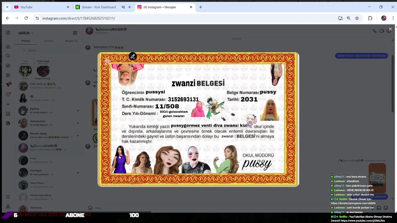This screenshot has width=397, height=223.
Task: Open the More hamburger menu
Action: (8, 197)
